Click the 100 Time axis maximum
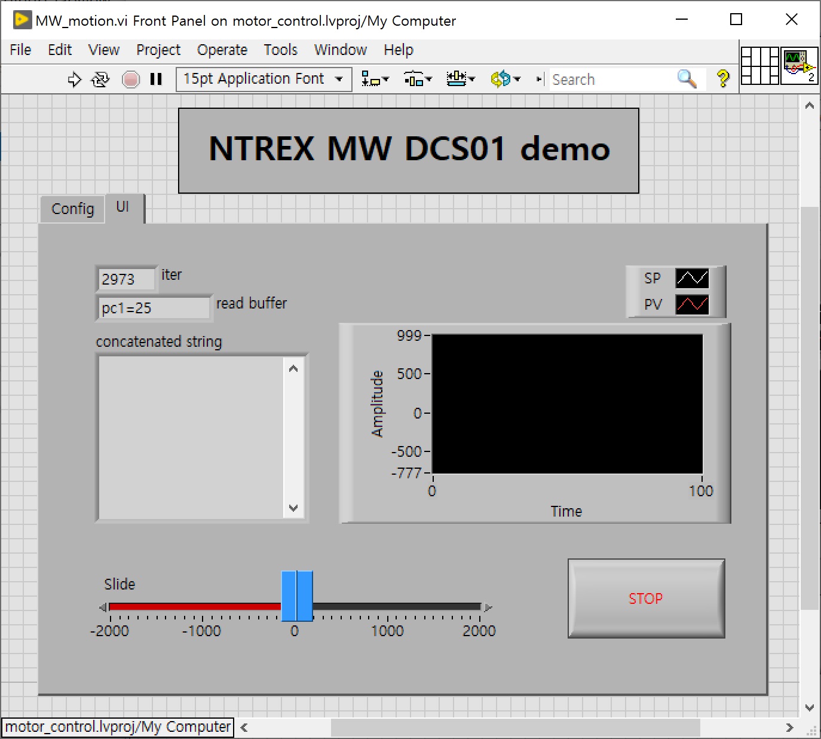The width and height of the screenshot is (821, 739). pyautogui.click(x=701, y=491)
